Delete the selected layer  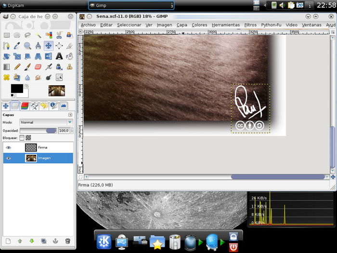(x=67, y=241)
